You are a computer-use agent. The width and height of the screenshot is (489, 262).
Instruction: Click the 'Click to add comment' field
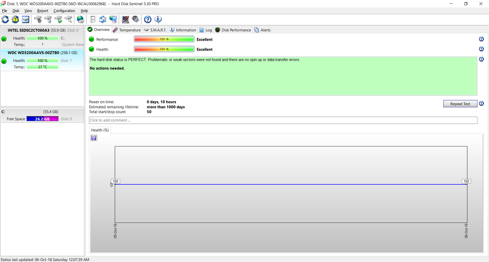pyautogui.click(x=283, y=120)
